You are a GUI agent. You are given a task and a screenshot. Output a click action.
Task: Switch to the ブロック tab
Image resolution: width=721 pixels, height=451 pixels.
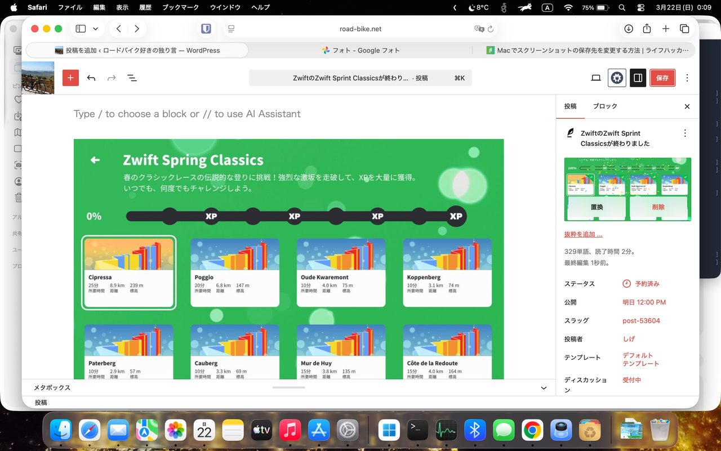pos(604,106)
